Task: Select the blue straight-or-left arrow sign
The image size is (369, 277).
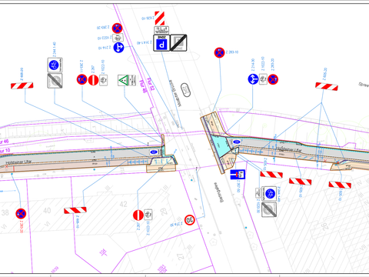Action: point(118,48)
